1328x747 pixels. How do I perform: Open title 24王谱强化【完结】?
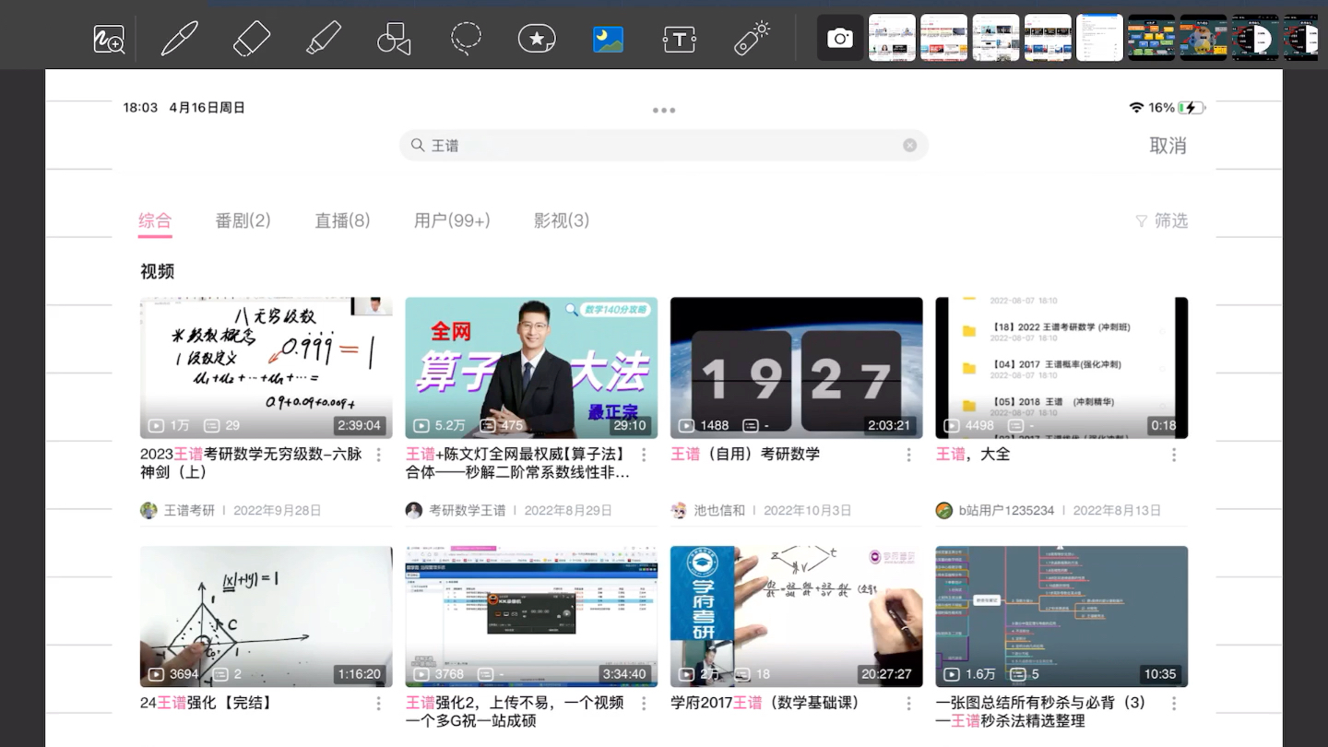[207, 703]
